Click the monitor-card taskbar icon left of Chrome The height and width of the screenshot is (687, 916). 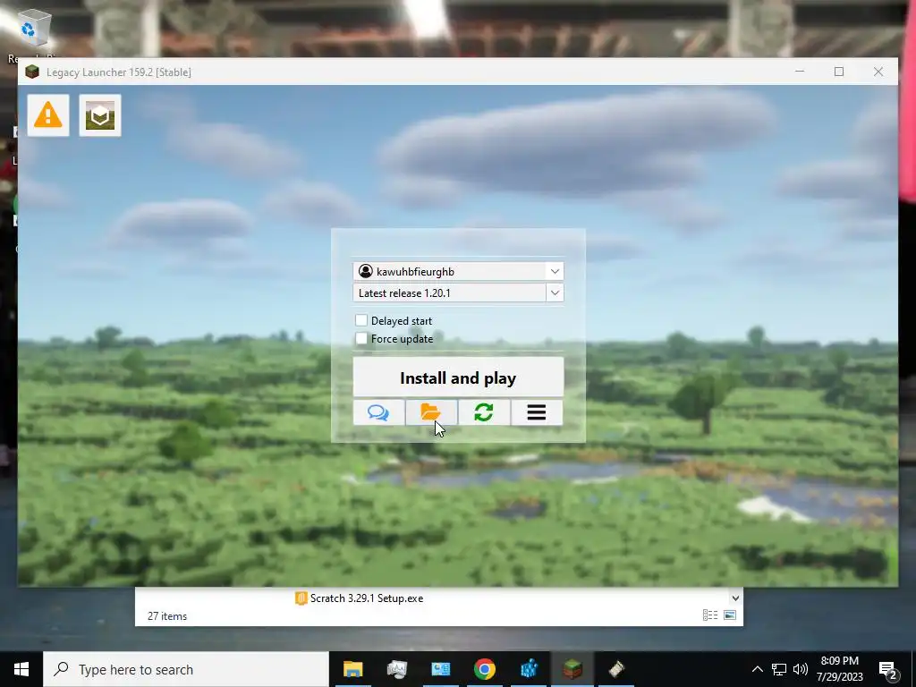click(x=440, y=669)
